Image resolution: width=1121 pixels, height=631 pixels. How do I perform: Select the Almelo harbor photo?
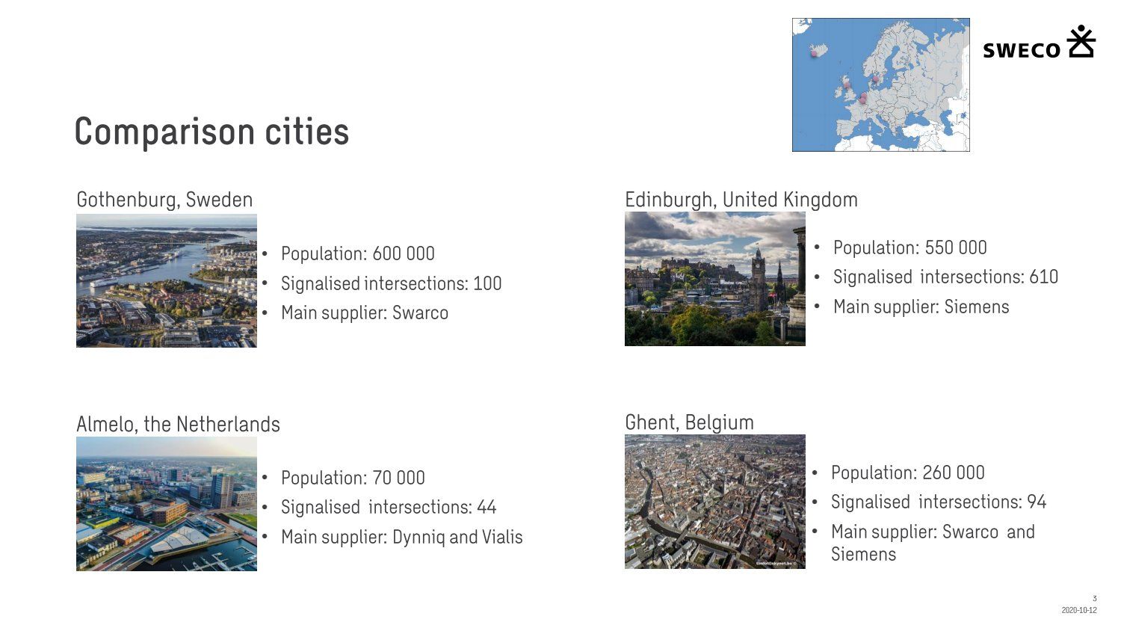pos(167,504)
